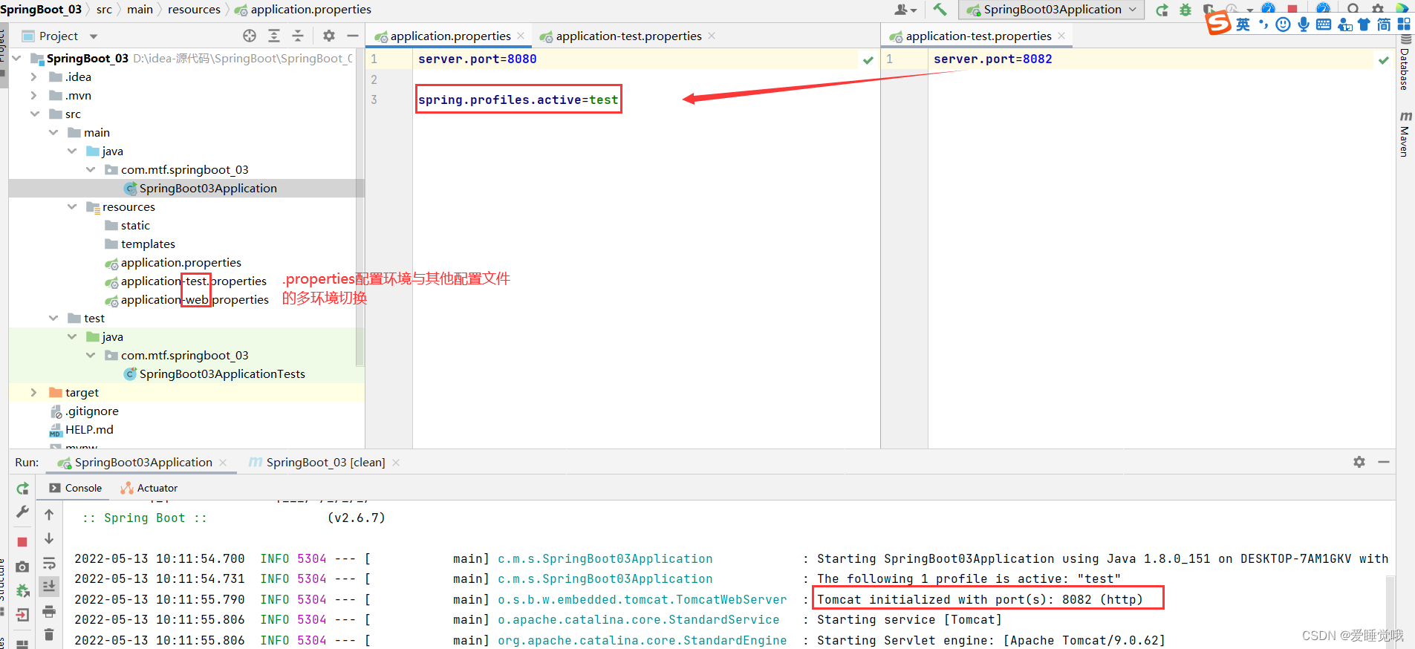
Task: Open Run panel settings gear
Action: pyautogui.click(x=1359, y=462)
